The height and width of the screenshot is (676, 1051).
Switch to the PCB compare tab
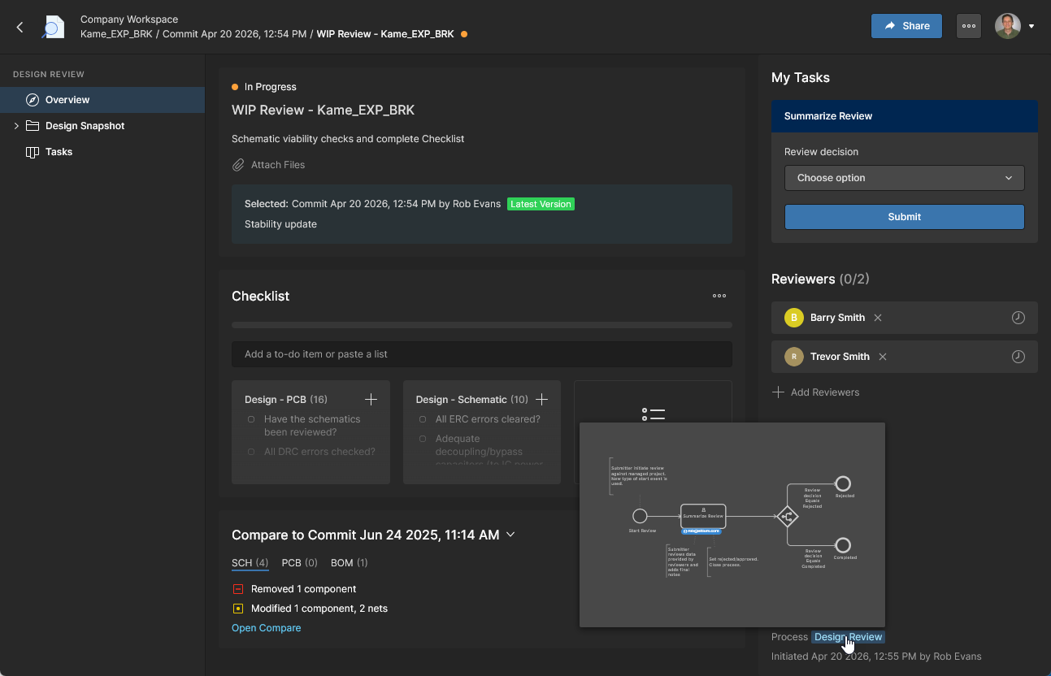click(x=298, y=562)
